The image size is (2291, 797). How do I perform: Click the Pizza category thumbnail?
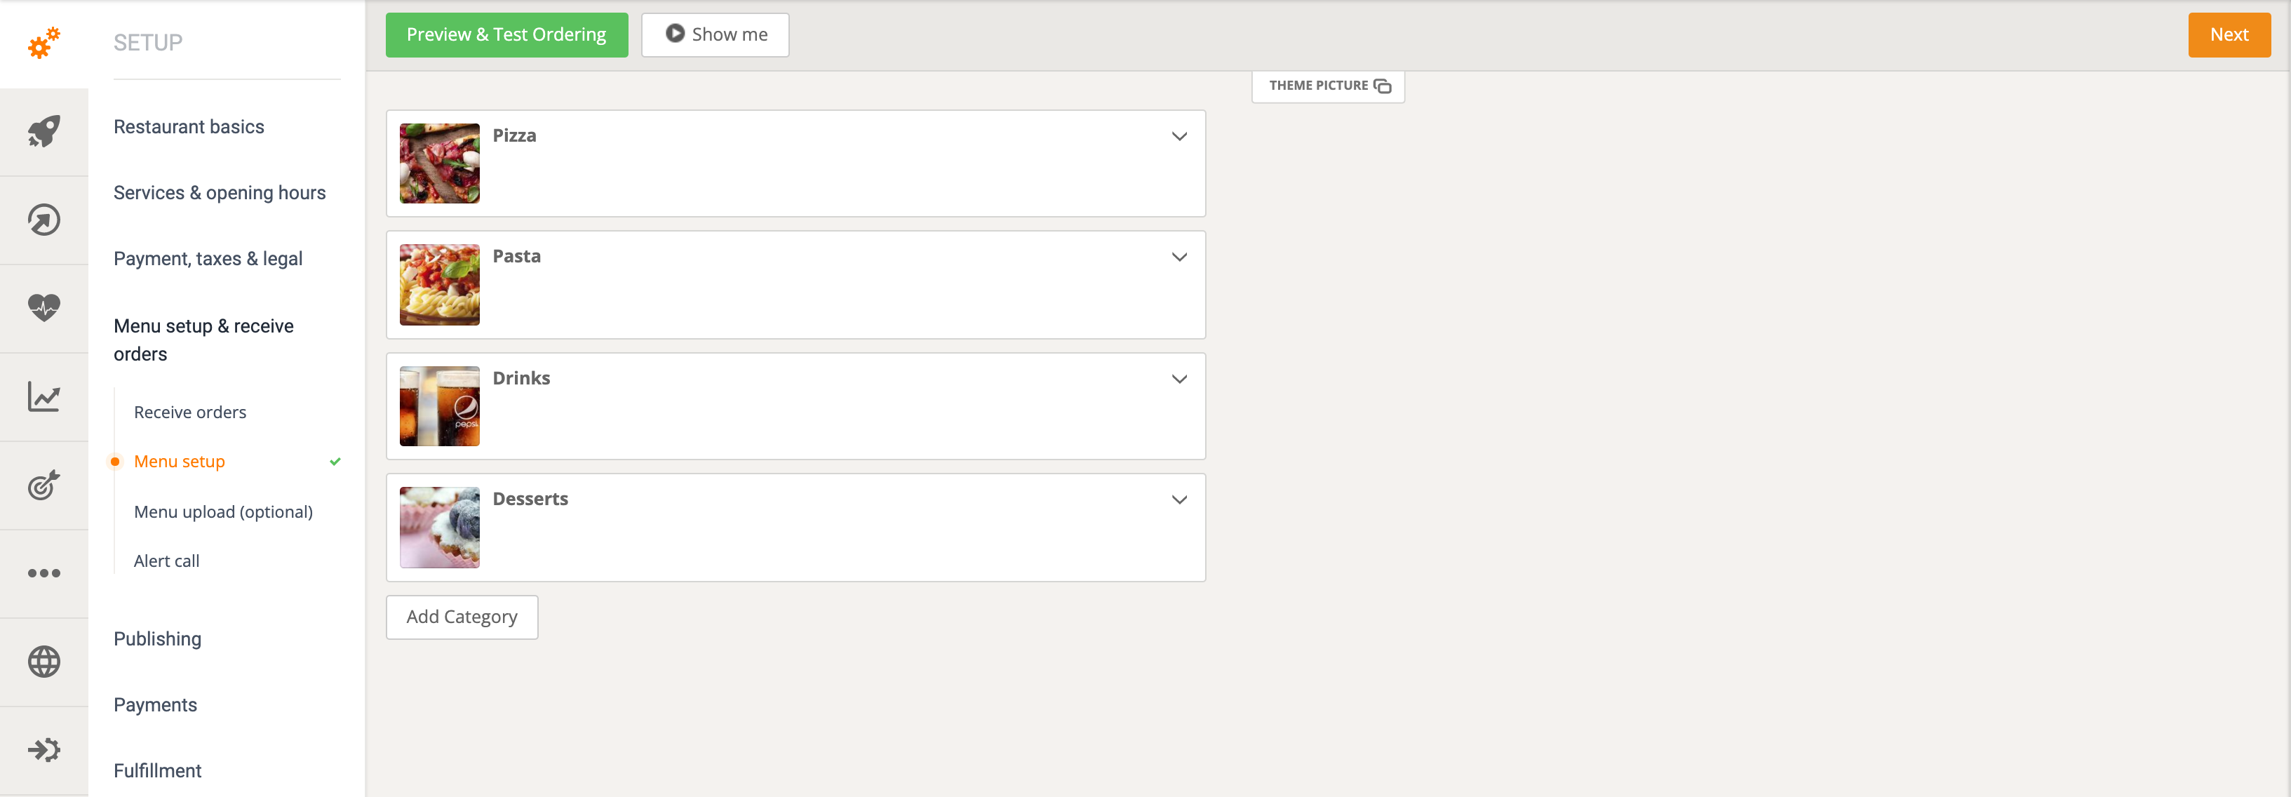(439, 163)
